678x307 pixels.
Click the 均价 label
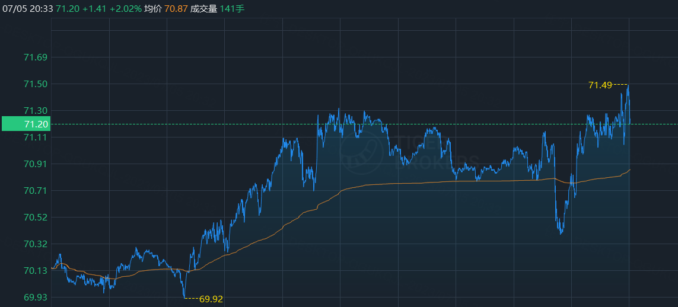153,9
